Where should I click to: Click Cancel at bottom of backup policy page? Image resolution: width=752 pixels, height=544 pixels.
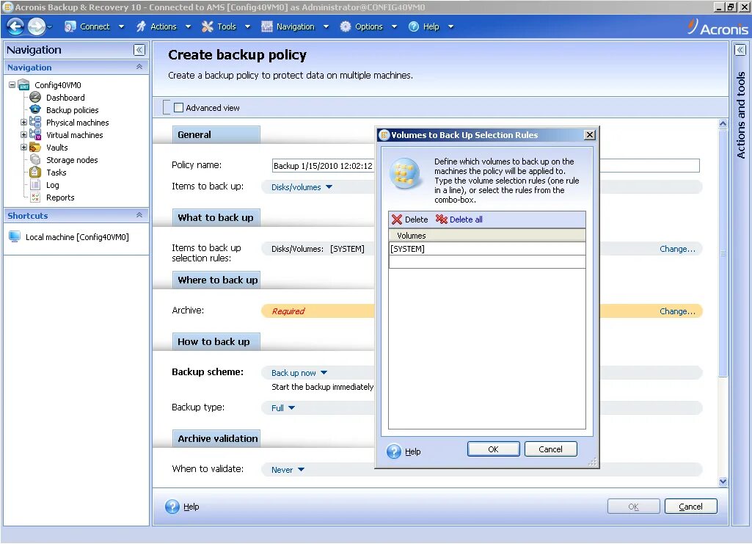tap(690, 507)
